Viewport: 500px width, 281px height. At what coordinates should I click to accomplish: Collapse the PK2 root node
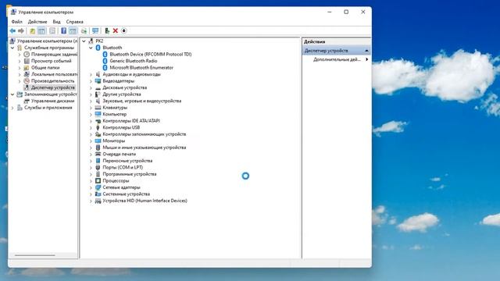tap(84, 41)
